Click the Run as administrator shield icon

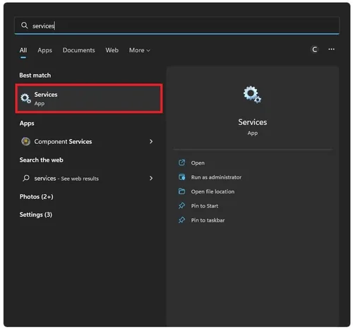(181, 177)
